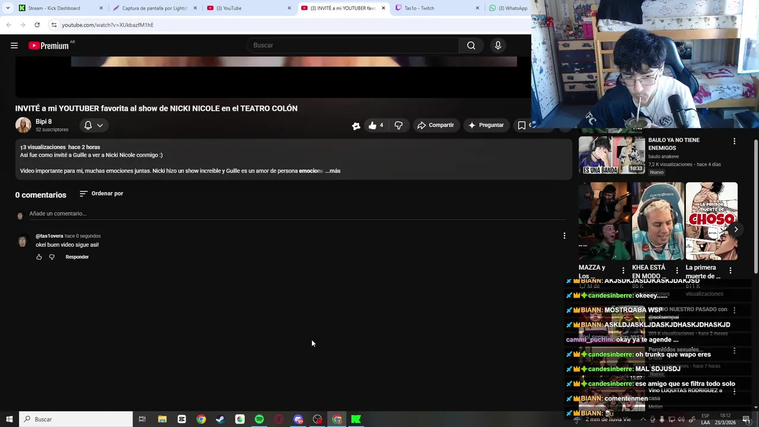The width and height of the screenshot is (759, 427).
Task: Close the Tas1o - Twitch tab
Action: [x=477, y=8]
